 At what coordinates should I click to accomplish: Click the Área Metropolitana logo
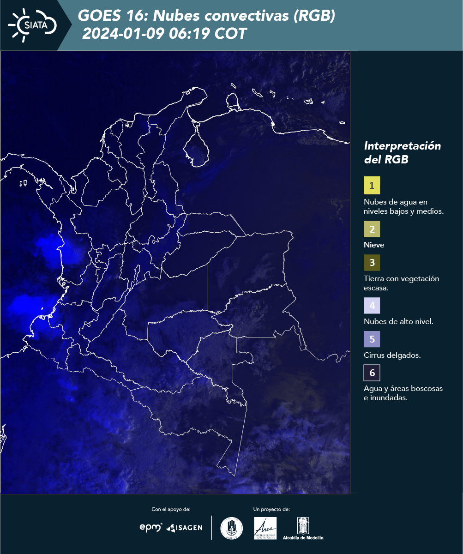(x=265, y=528)
